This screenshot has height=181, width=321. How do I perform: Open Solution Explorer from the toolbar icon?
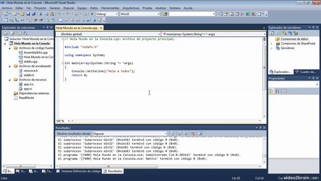pyautogui.click(x=220, y=14)
